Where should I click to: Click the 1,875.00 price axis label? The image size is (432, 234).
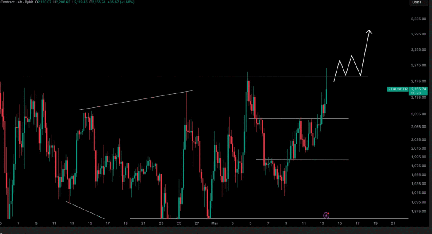(419, 212)
